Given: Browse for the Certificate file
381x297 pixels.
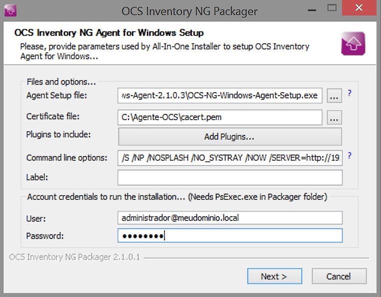Looking at the screenshot, I should coord(334,118).
